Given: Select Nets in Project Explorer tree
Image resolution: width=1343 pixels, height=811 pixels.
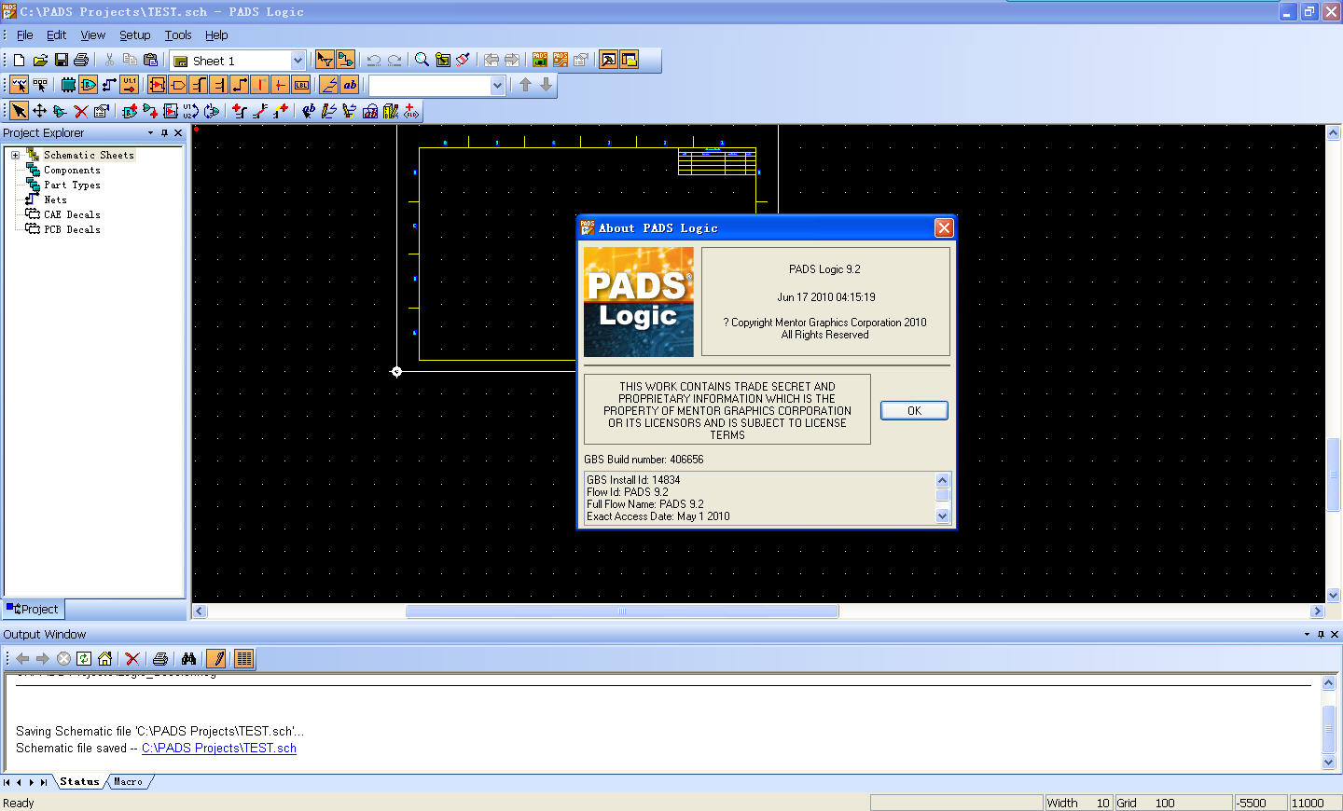Looking at the screenshot, I should click(x=55, y=199).
